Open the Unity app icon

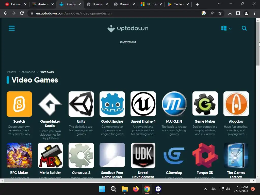(x=81, y=104)
